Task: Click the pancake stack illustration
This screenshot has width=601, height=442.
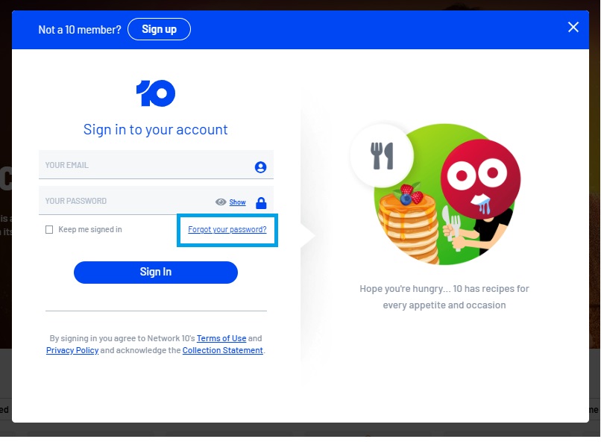Action: coord(409,223)
